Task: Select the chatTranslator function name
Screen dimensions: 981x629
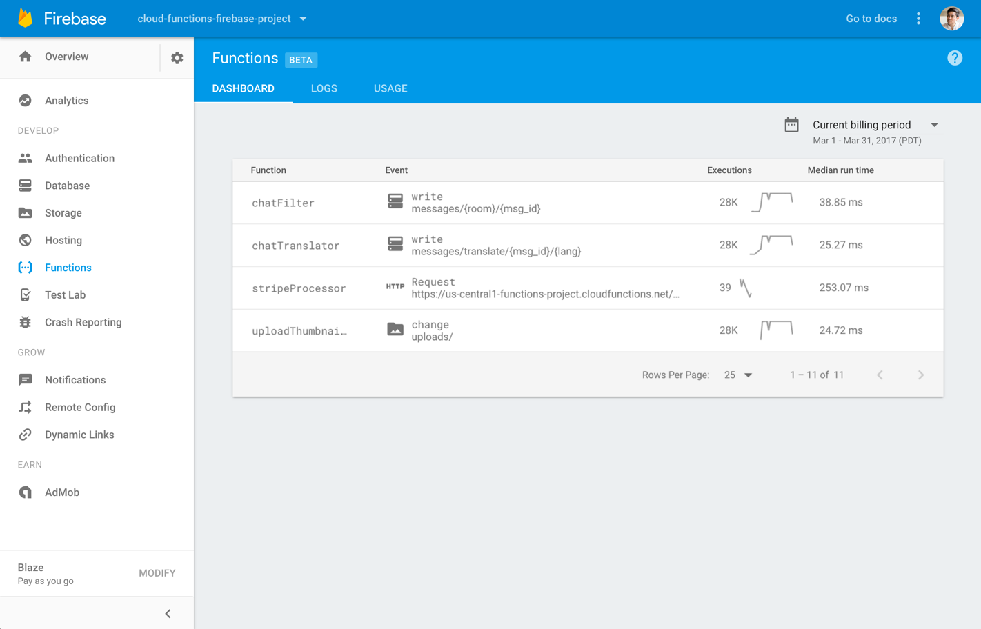Action: 295,246
